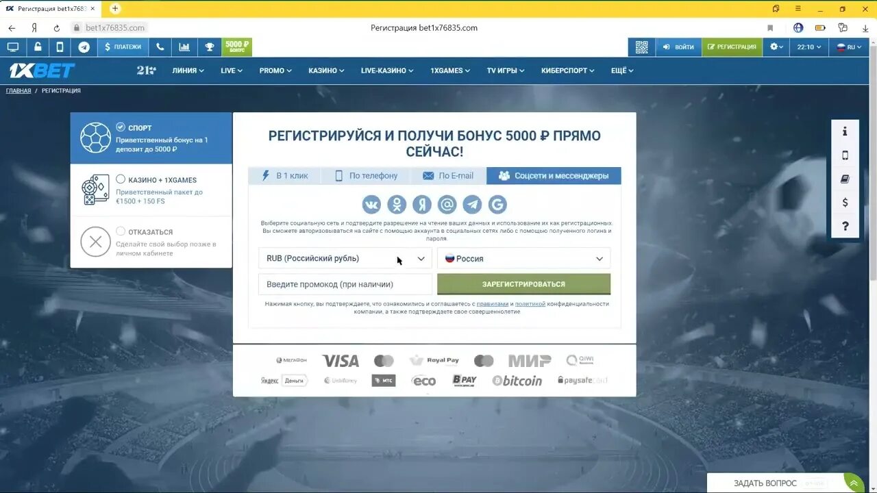Focus the promo code input field

345,284
